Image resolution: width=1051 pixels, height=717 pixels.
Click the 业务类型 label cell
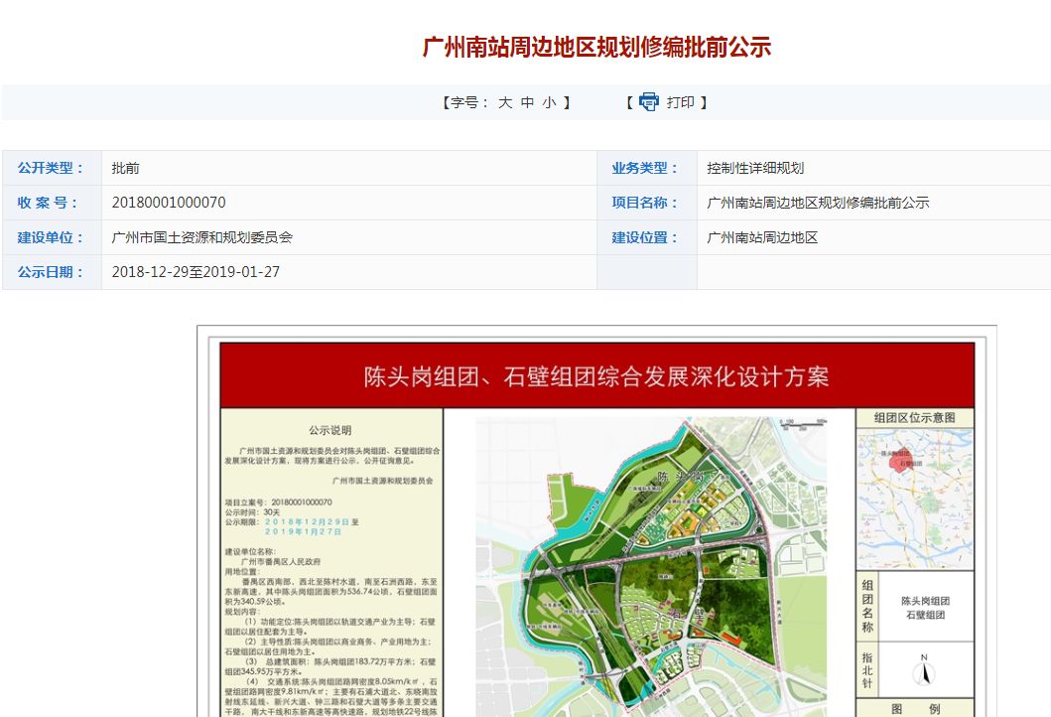pos(646,168)
